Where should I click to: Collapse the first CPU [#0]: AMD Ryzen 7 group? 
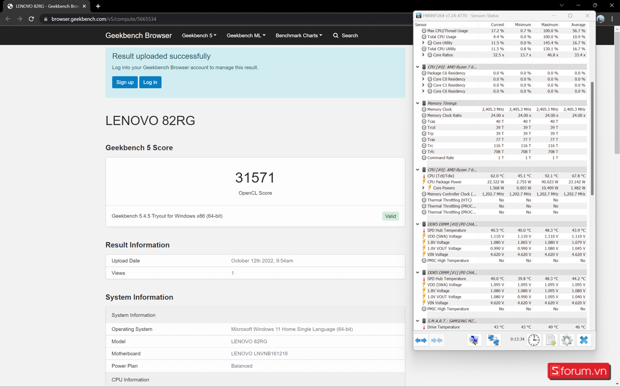[x=418, y=67]
